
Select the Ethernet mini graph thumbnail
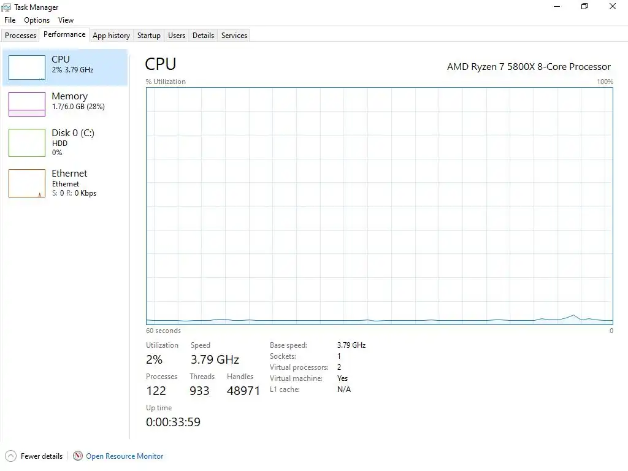click(x=27, y=183)
